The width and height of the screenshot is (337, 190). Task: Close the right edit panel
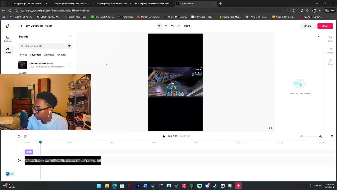pyautogui.click(x=318, y=37)
